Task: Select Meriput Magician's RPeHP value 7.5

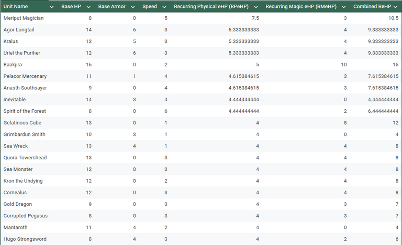Action: point(255,18)
